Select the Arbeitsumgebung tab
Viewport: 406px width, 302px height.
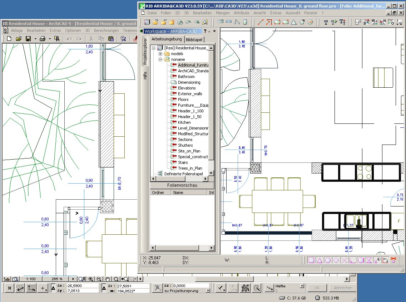tap(167, 39)
